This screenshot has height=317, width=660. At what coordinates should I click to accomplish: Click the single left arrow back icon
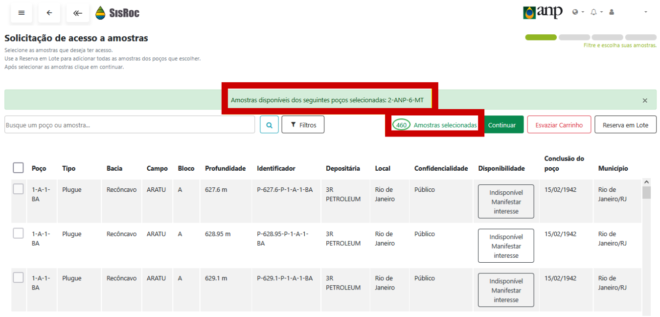pyautogui.click(x=49, y=13)
